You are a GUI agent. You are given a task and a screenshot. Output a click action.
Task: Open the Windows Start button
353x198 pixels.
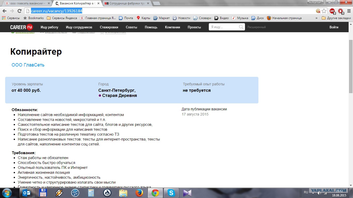(x=7, y=193)
